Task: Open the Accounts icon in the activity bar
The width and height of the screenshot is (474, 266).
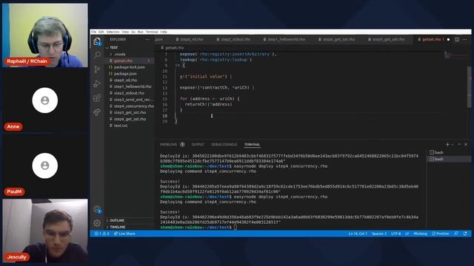Action: pyautogui.click(x=97, y=208)
